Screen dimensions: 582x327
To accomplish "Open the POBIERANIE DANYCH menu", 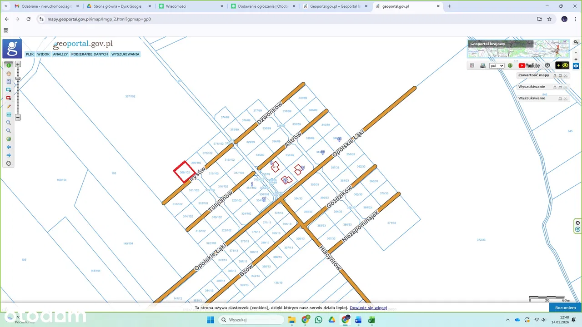I will pyautogui.click(x=90, y=54).
